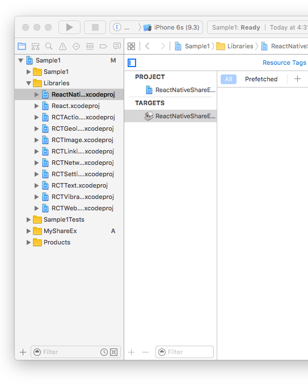Select the Prefetched tab
Image resolution: width=308 pixels, height=386 pixels.
pos(261,79)
